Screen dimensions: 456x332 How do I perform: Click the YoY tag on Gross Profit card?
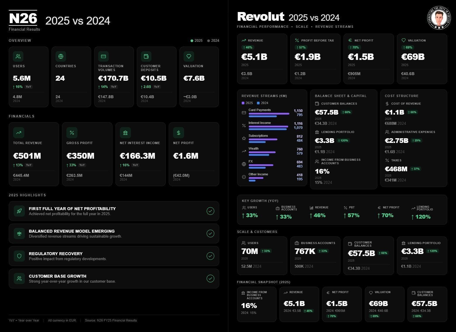tap(82, 165)
